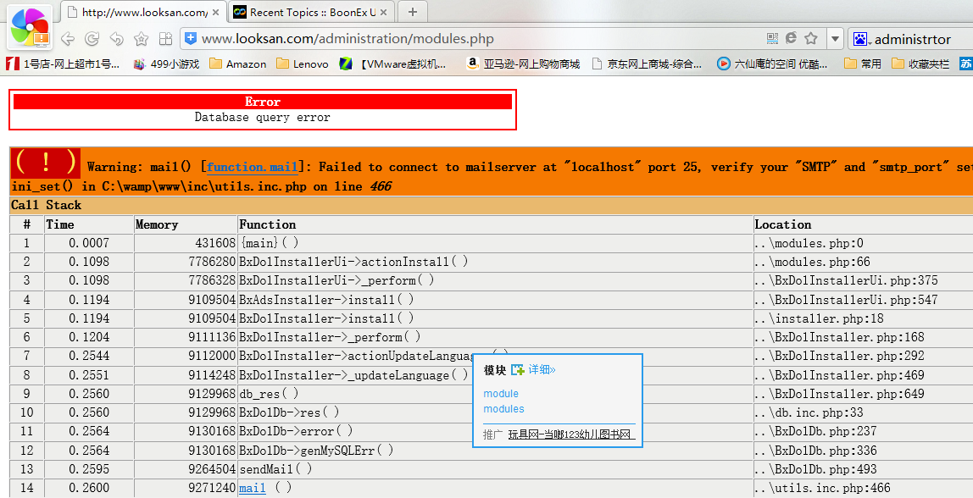Click the 详细» details link in popup
The width and height of the screenshot is (973, 498).
[542, 370]
